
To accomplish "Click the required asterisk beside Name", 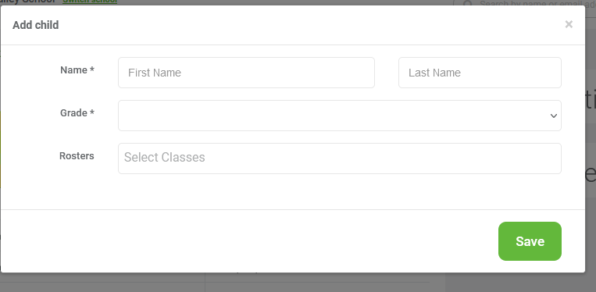I will point(92,70).
